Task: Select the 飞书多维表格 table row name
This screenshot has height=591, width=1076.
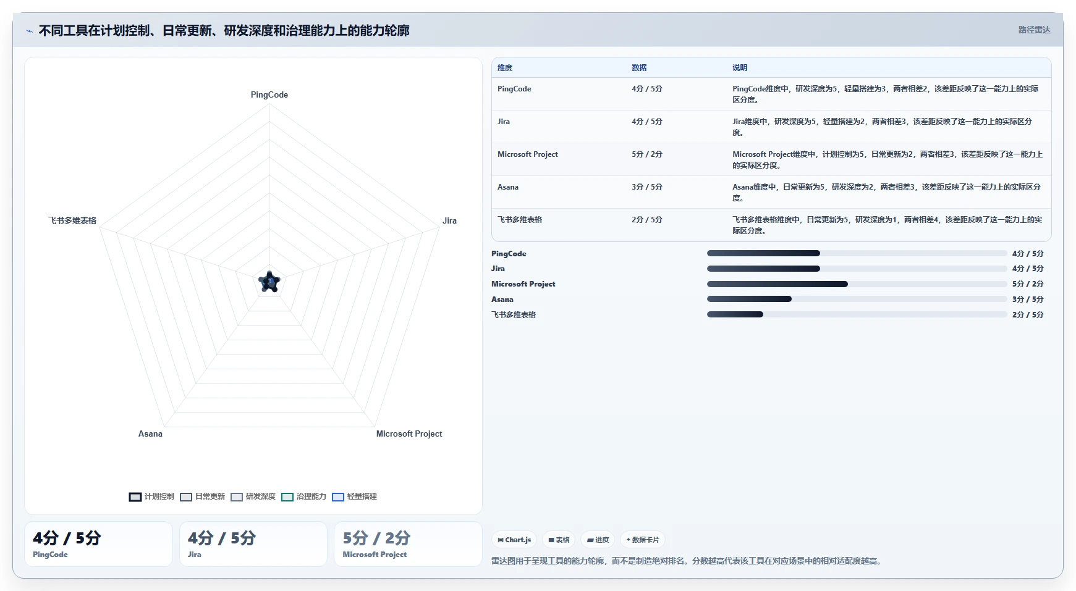Action: [520, 220]
